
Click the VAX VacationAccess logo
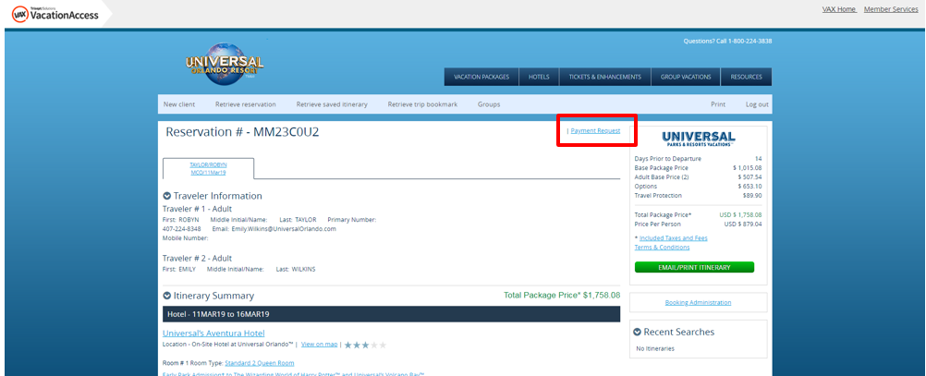point(55,14)
